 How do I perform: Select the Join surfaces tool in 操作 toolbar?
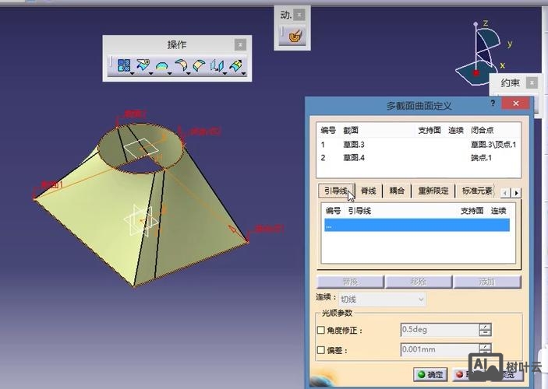[124, 65]
